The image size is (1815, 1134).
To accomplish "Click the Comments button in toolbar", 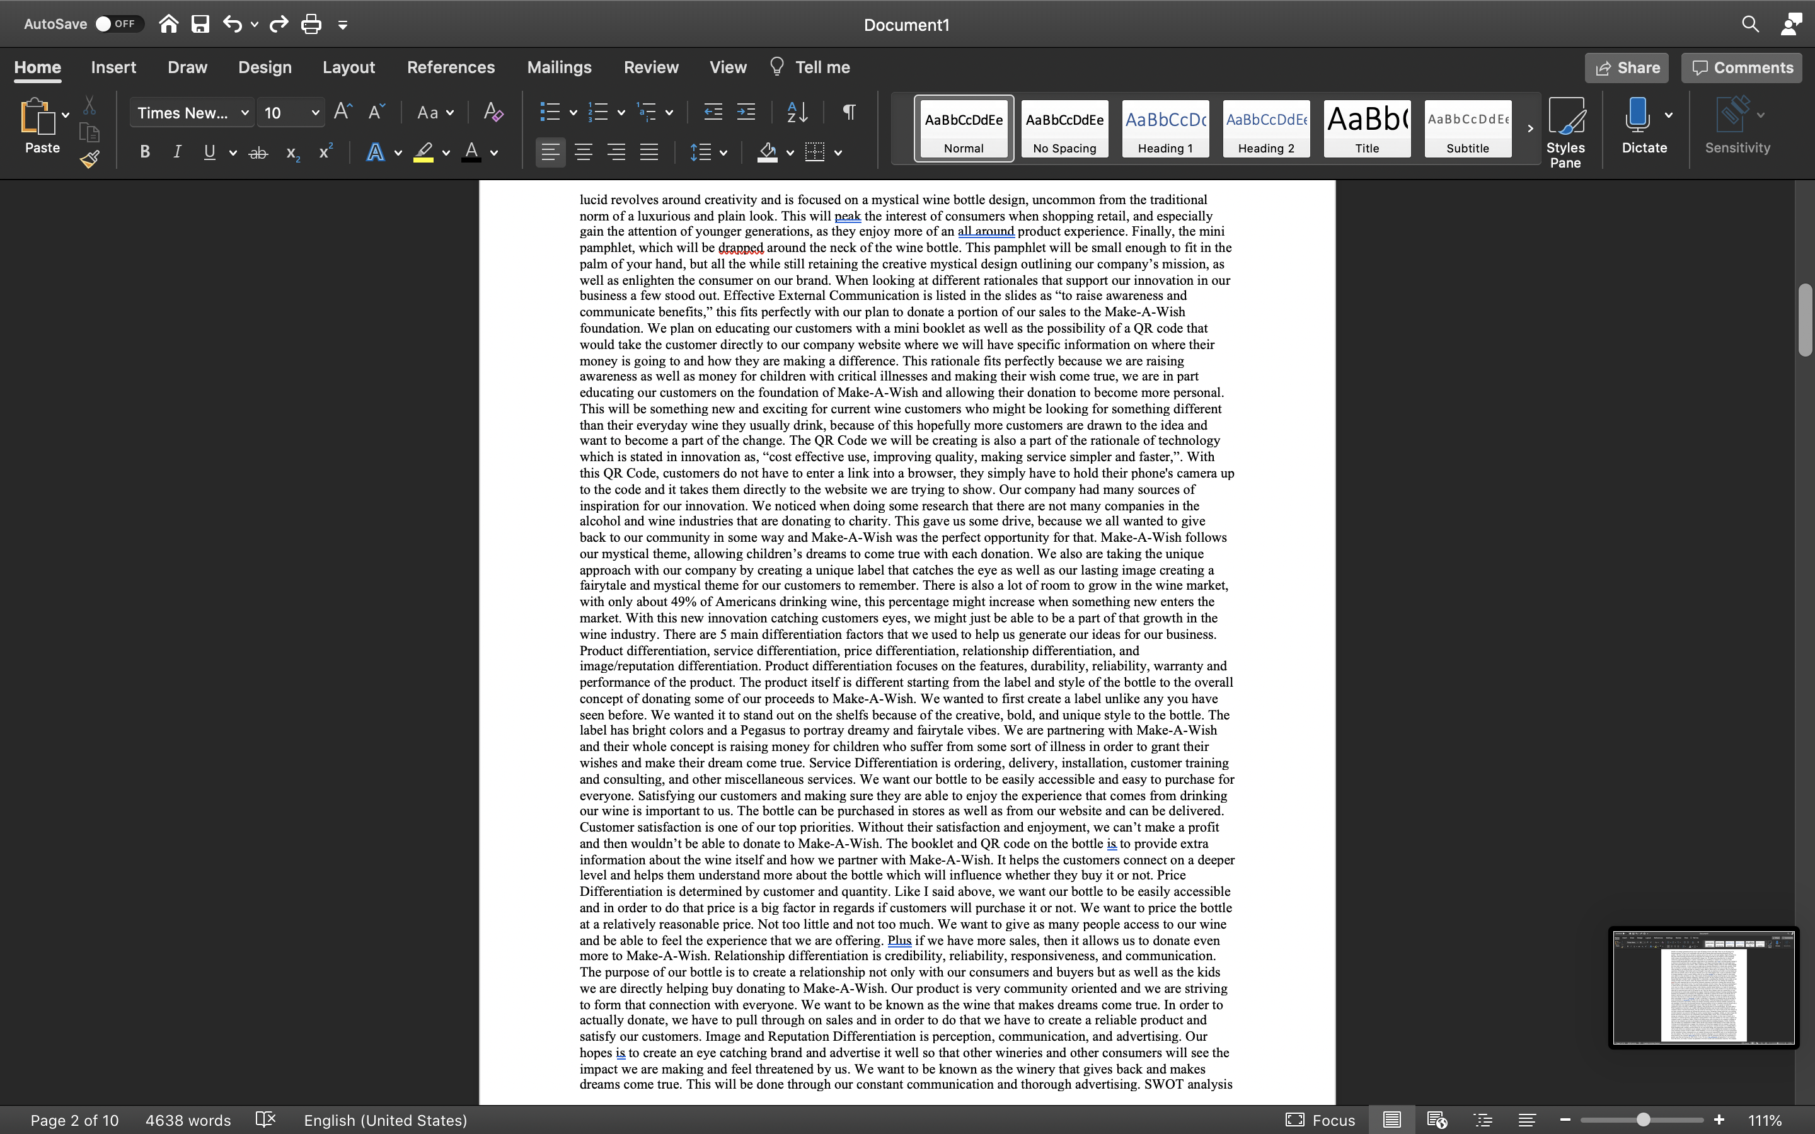I will tap(1742, 68).
